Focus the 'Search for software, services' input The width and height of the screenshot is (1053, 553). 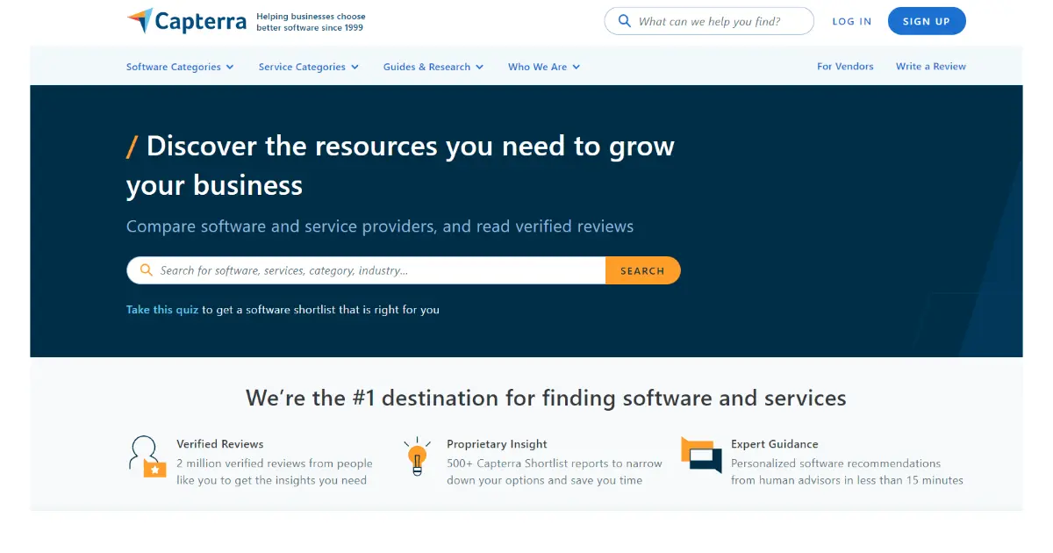click(x=366, y=270)
